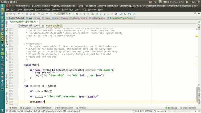Toggle the Favorites tool window

[7, 98]
